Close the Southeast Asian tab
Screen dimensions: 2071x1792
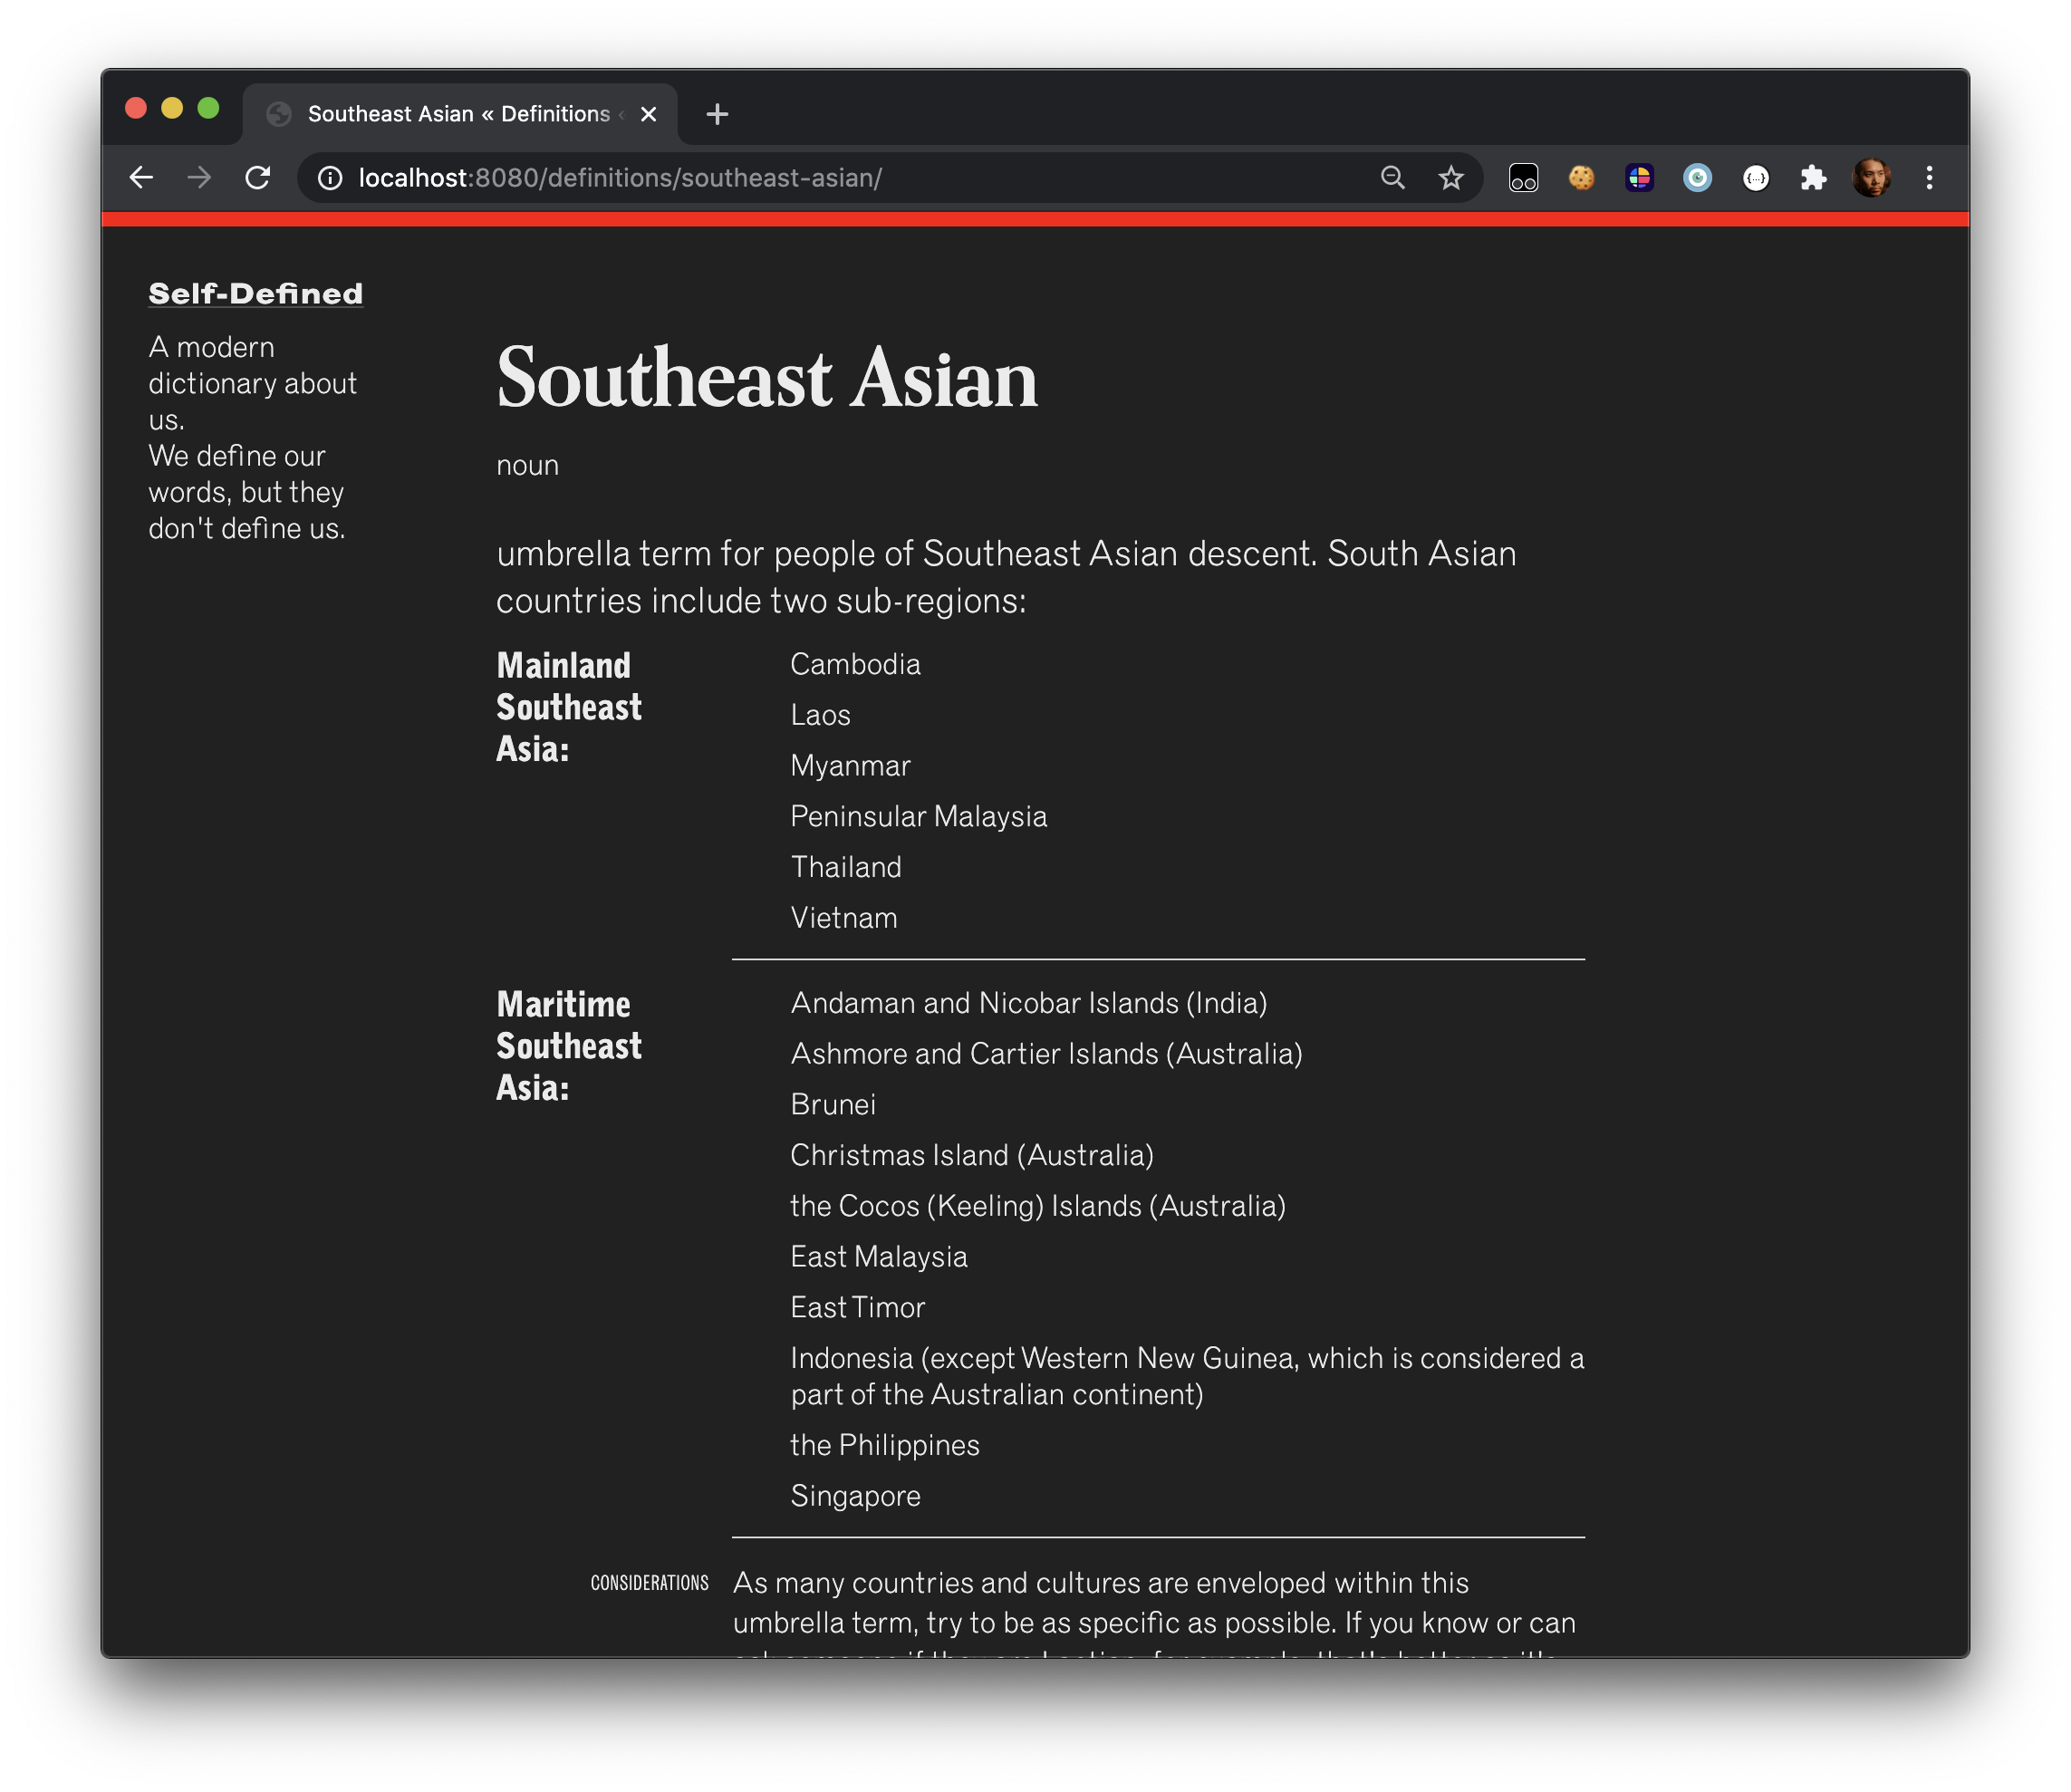pyautogui.click(x=648, y=114)
